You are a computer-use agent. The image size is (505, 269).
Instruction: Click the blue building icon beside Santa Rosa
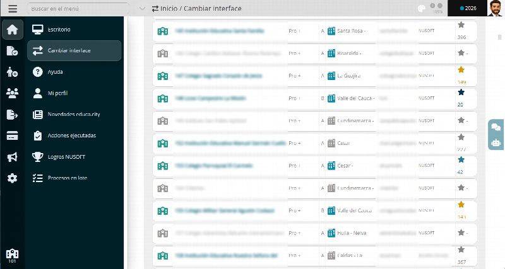[x=331, y=31]
